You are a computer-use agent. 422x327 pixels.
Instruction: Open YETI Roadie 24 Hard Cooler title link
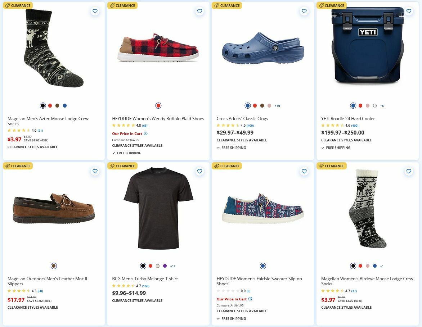(x=348, y=119)
